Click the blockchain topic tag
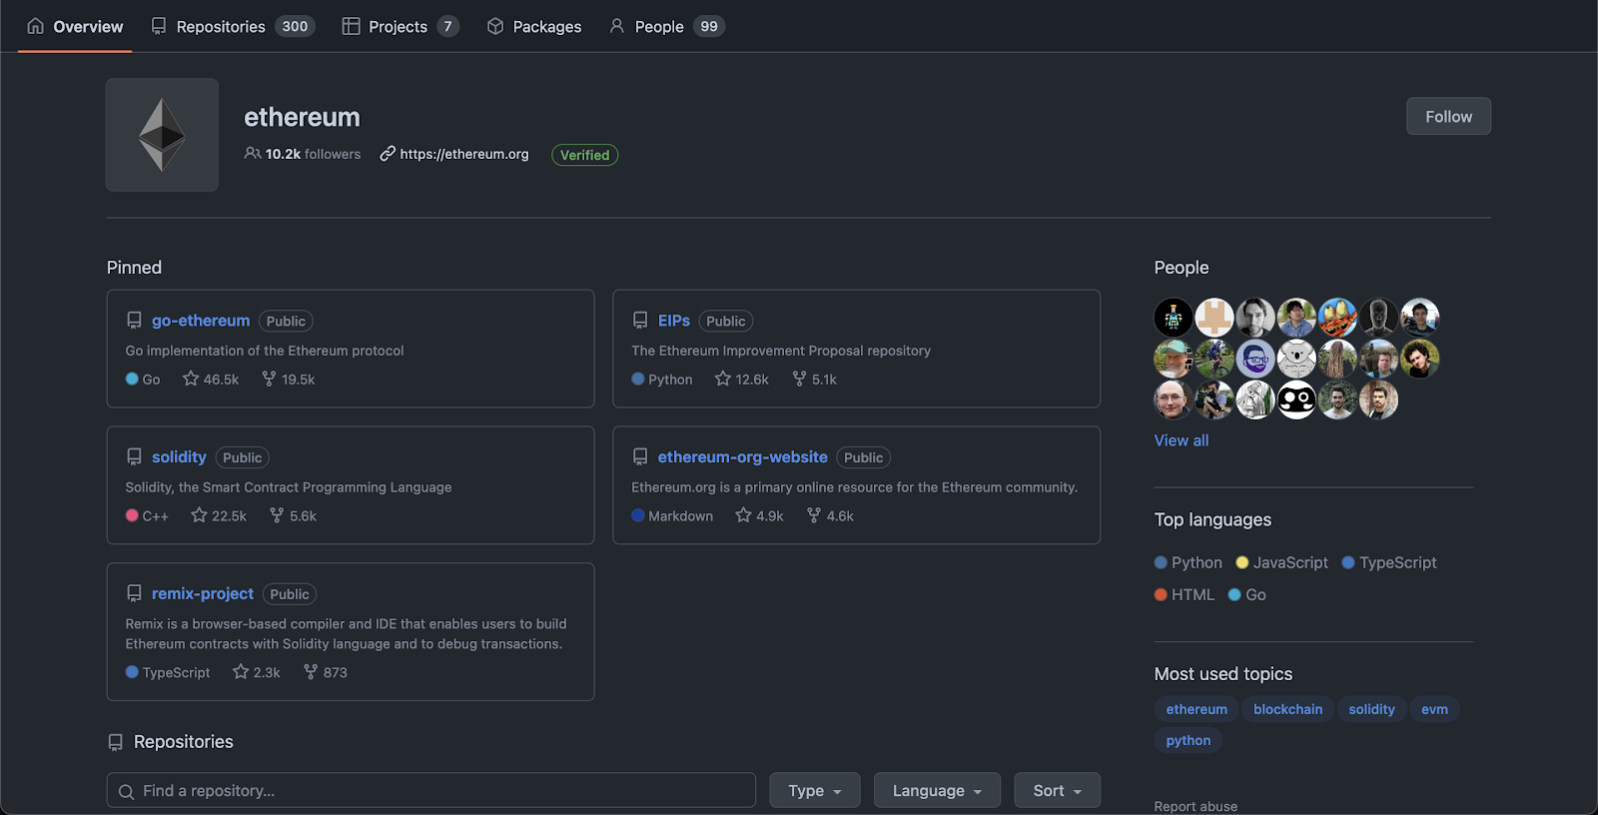1598x815 pixels. (1287, 709)
